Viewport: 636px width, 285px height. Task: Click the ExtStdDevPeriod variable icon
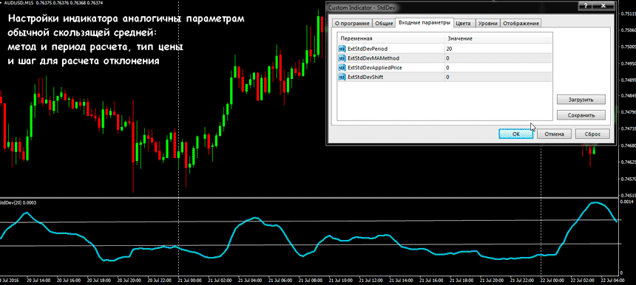341,49
